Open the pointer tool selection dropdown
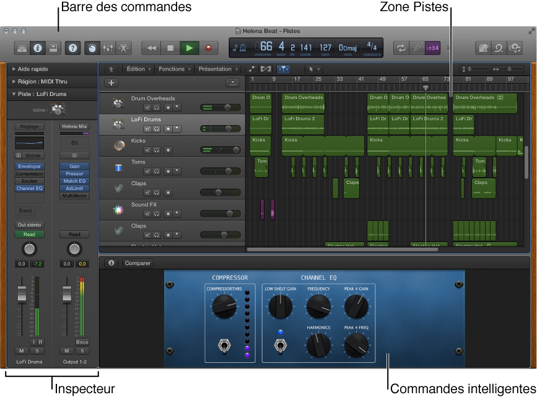This screenshot has height=400, width=545. tap(315, 69)
